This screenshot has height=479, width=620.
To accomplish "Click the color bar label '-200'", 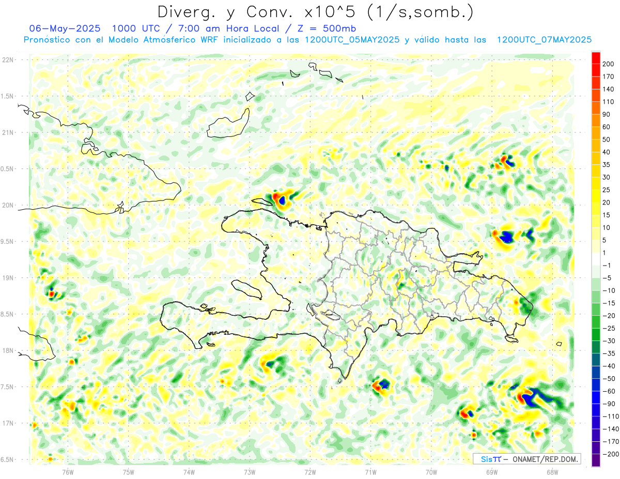I will pos(611,454).
